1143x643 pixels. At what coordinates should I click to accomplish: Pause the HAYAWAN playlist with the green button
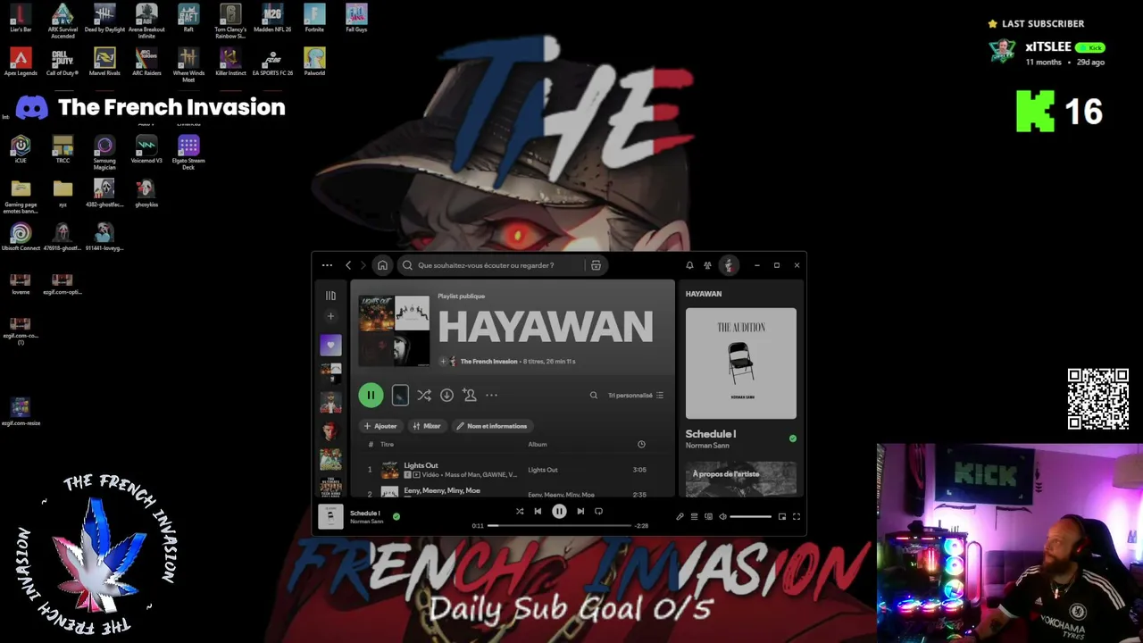pos(371,395)
